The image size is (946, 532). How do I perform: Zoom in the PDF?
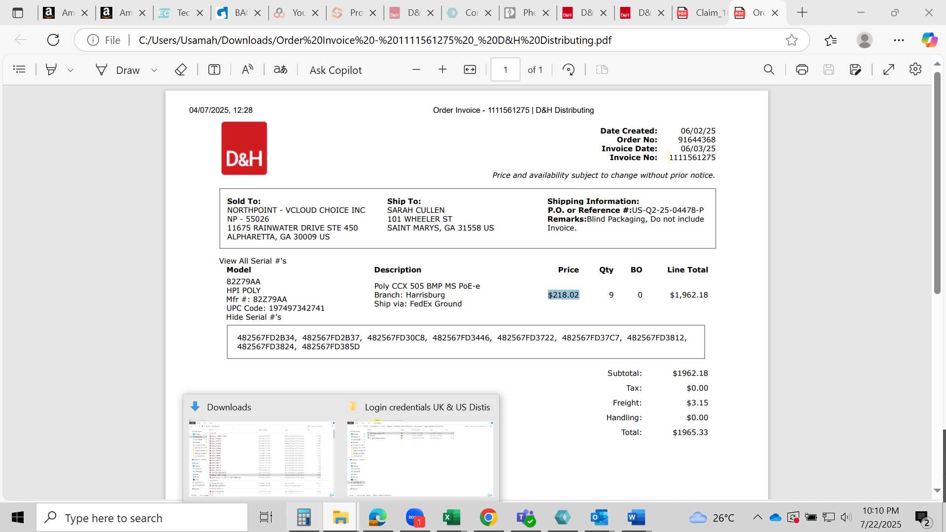(442, 69)
